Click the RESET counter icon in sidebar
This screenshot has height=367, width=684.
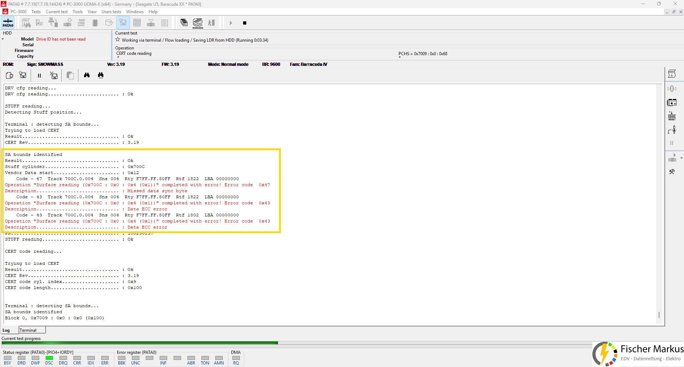tap(672, 116)
